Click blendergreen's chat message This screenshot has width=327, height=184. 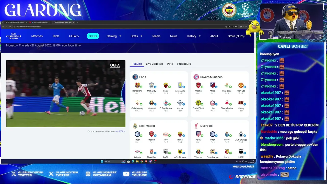click(289, 147)
